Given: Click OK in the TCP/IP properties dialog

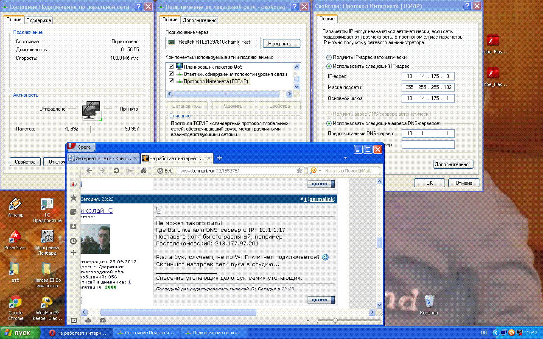Looking at the screenshot, I should pyautogui.click(x=429, y=183).
